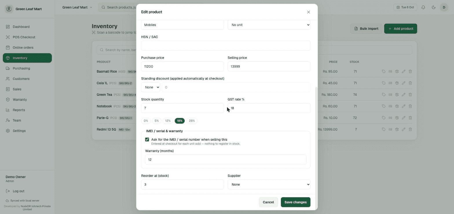Open the user avatar D menu
This screenshot has width=454, height=214.
(x=444, y=7)
